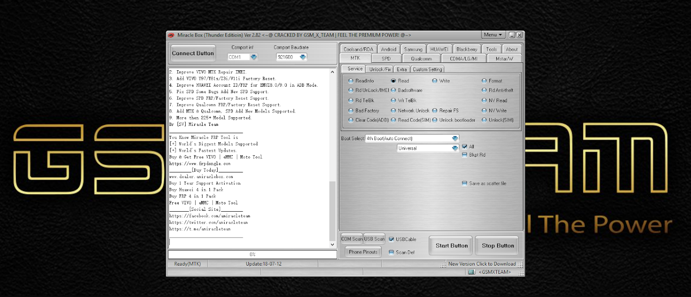Open the Custom Setting sub-tab
This screenshot has height=297, width=691.
(x=428, y=69)
